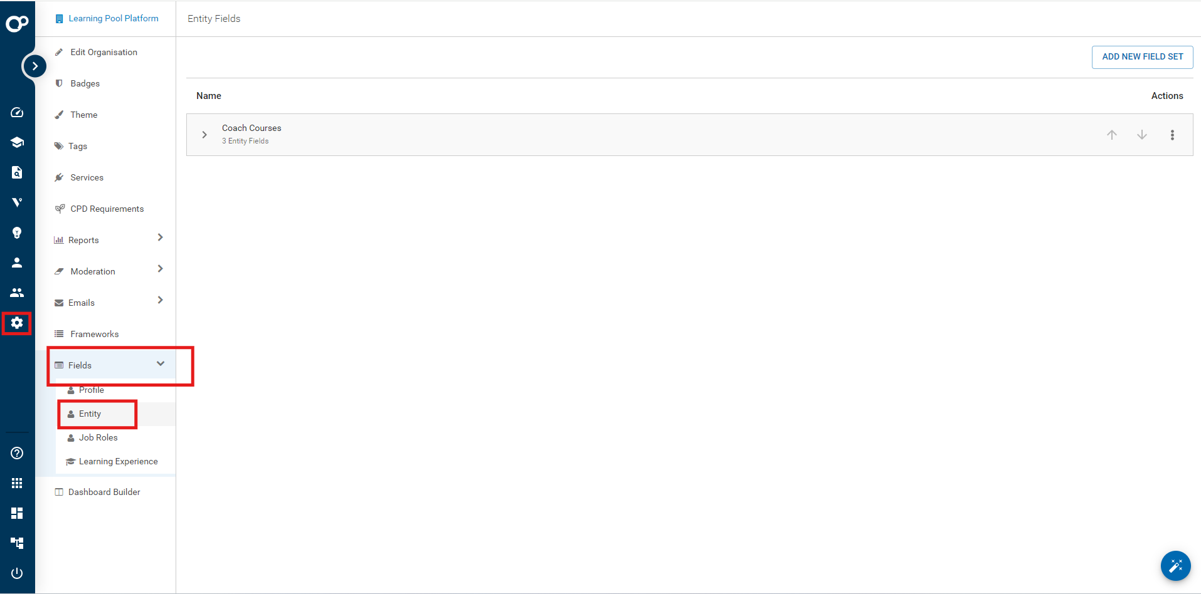Open the help question mark icon
The width and height of the screenshot is (1201, 594).
pos(17,453)
